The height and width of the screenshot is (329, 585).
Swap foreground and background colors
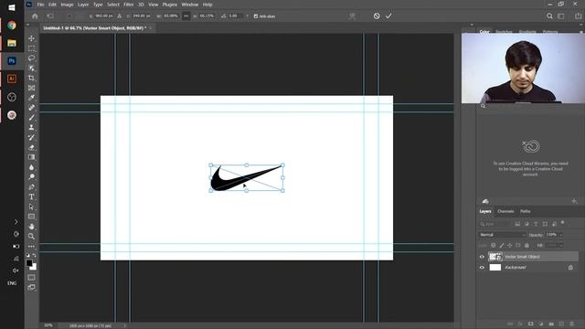point(35,255)
